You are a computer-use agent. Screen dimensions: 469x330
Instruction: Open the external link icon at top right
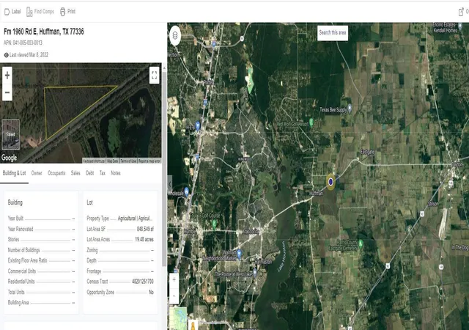[x=461, y=12]
